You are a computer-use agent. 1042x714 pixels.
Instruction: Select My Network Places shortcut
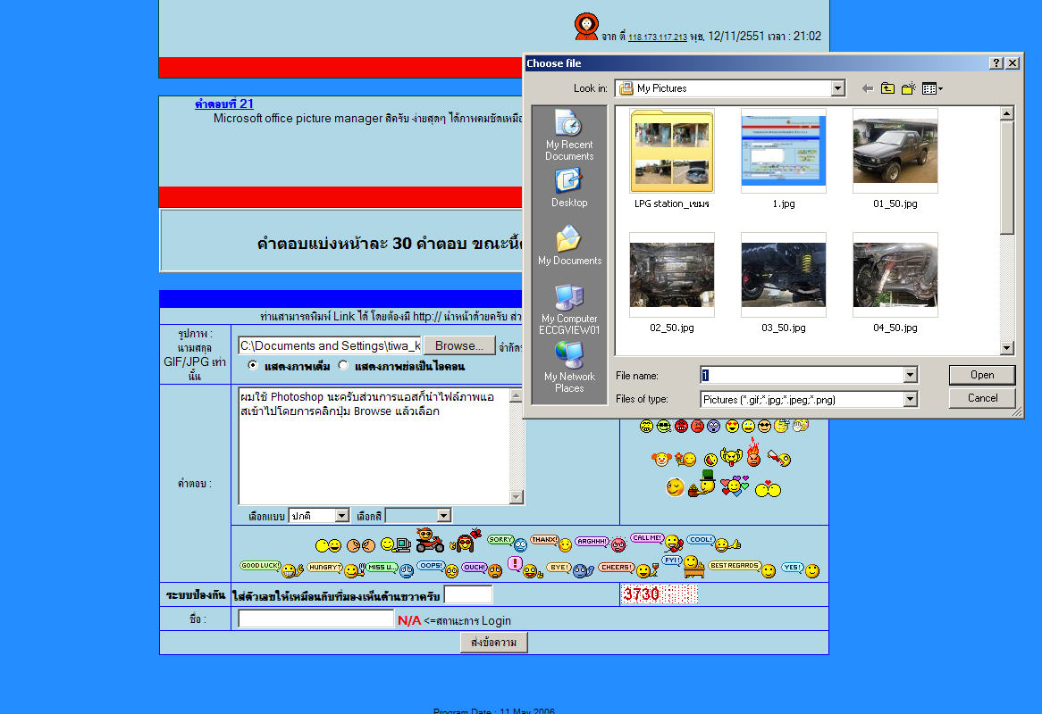[569, 366]
